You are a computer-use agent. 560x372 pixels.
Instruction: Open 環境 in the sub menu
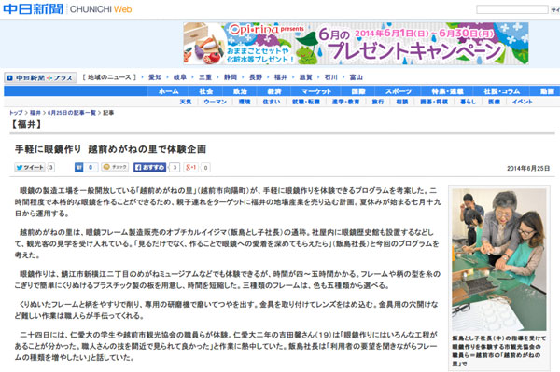click(245, 102)
